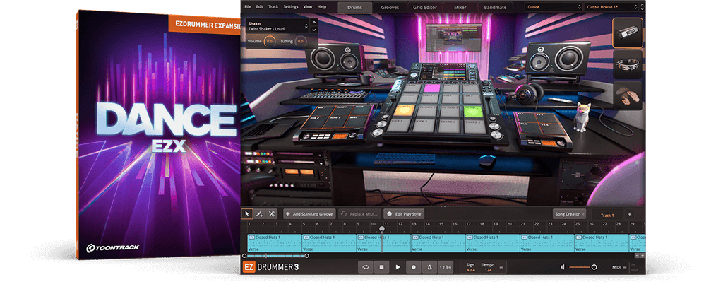
Task: Toggle the metronome
Action: pos(429,266)
